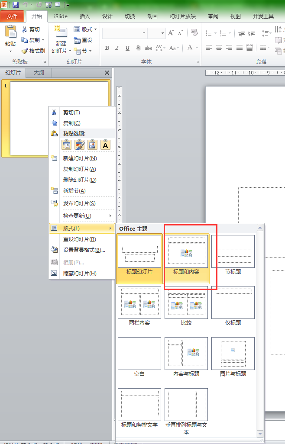Viewport: 285px width, 444px height.
Task: Select the Comparison (比较) layout
Action: click(186, 309)
